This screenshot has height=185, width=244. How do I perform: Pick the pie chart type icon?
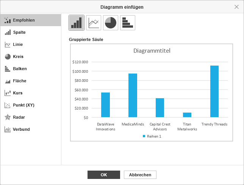coord(111,23)
